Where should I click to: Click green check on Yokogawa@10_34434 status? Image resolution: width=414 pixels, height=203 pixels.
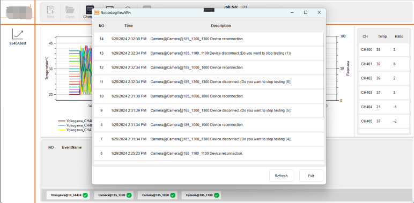coord(85,196)
